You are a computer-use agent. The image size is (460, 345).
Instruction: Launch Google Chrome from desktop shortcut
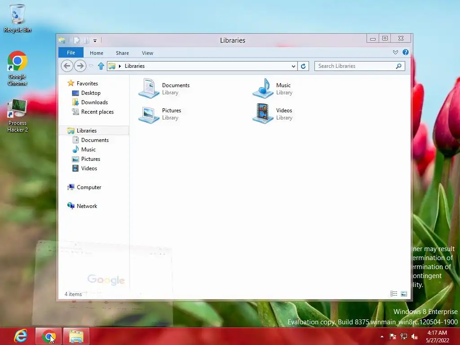point(18,68)
